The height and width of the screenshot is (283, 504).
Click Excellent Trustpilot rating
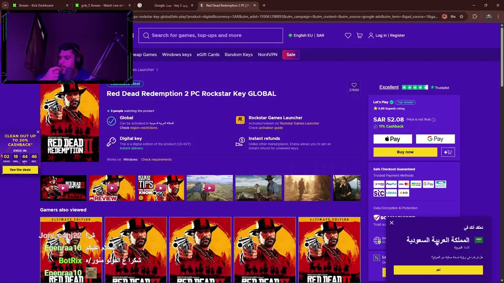click(x=389, y=87)
